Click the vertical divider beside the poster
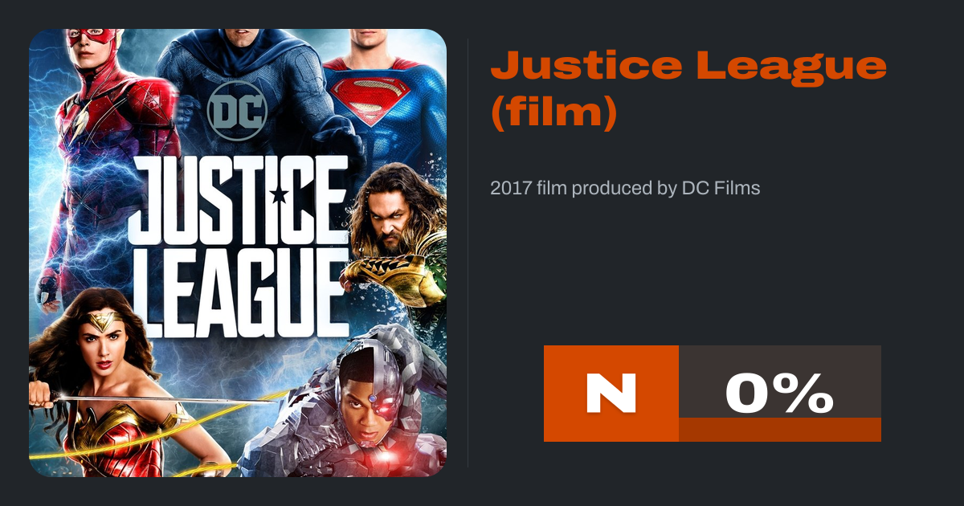Image resolution: width=964 pixels, height=506 pixels. coord(468,253)
